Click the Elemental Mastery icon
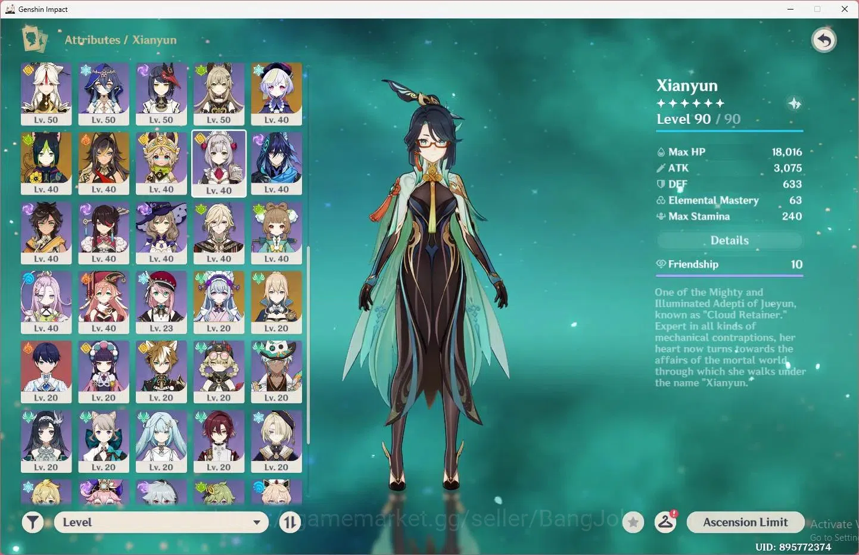Image resolution: width=859 pixels, height=555 pixels. tap(661, 201)
